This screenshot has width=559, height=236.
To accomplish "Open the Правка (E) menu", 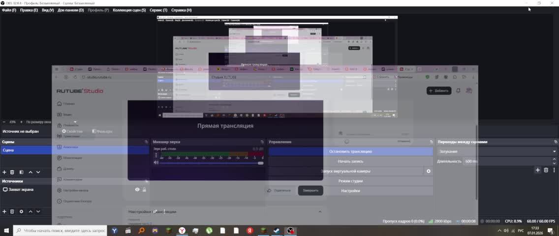I will point(29,10).
